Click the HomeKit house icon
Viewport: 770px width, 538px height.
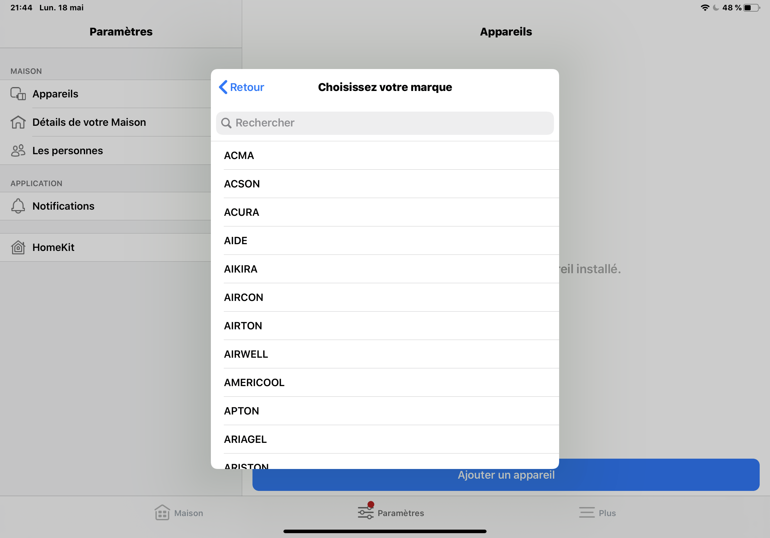pos(18,247)
